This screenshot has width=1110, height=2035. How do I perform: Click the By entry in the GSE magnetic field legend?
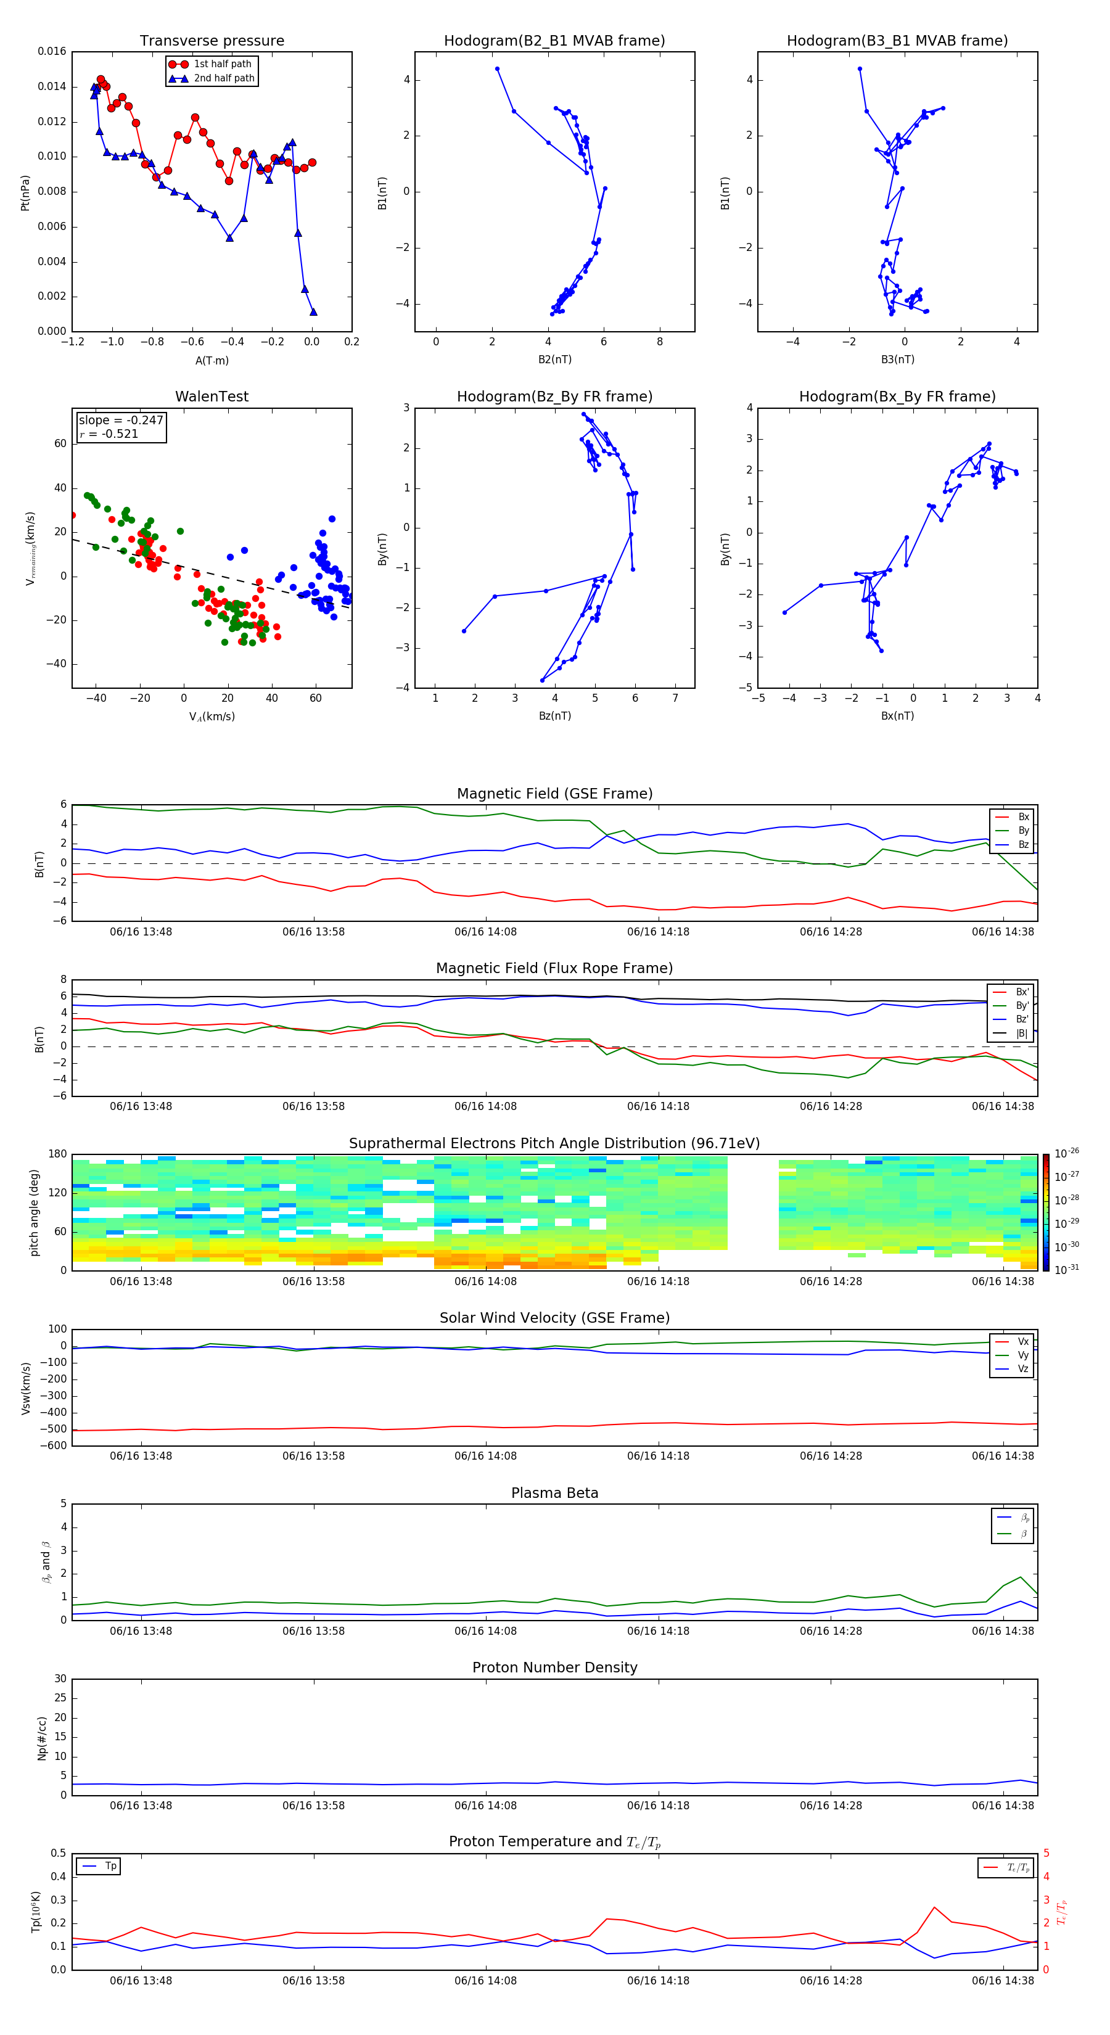pyautogui.click(x=1013, y=830)
